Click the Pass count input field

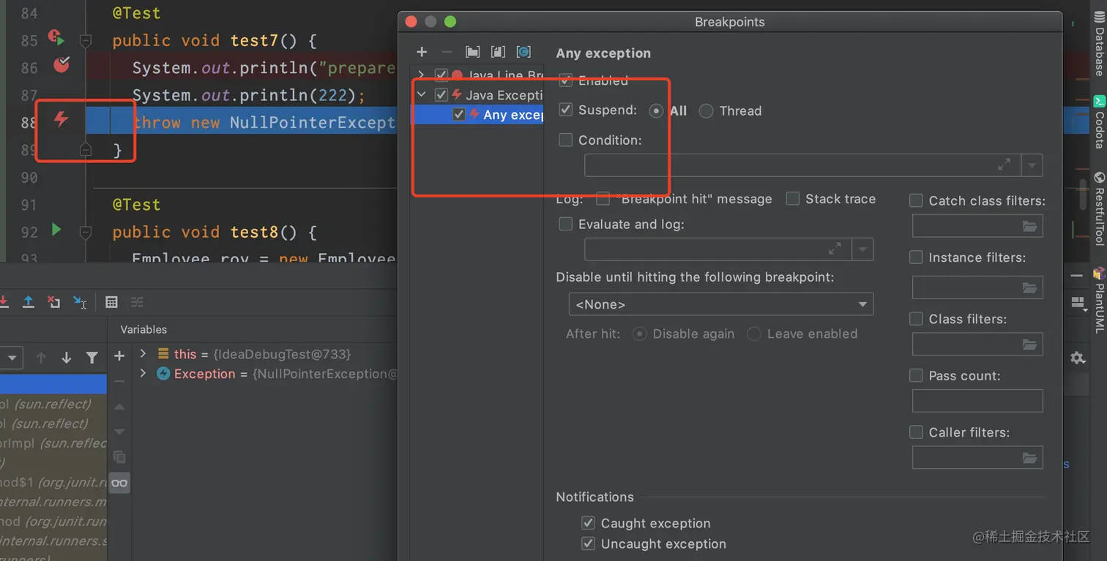point(977,401)
